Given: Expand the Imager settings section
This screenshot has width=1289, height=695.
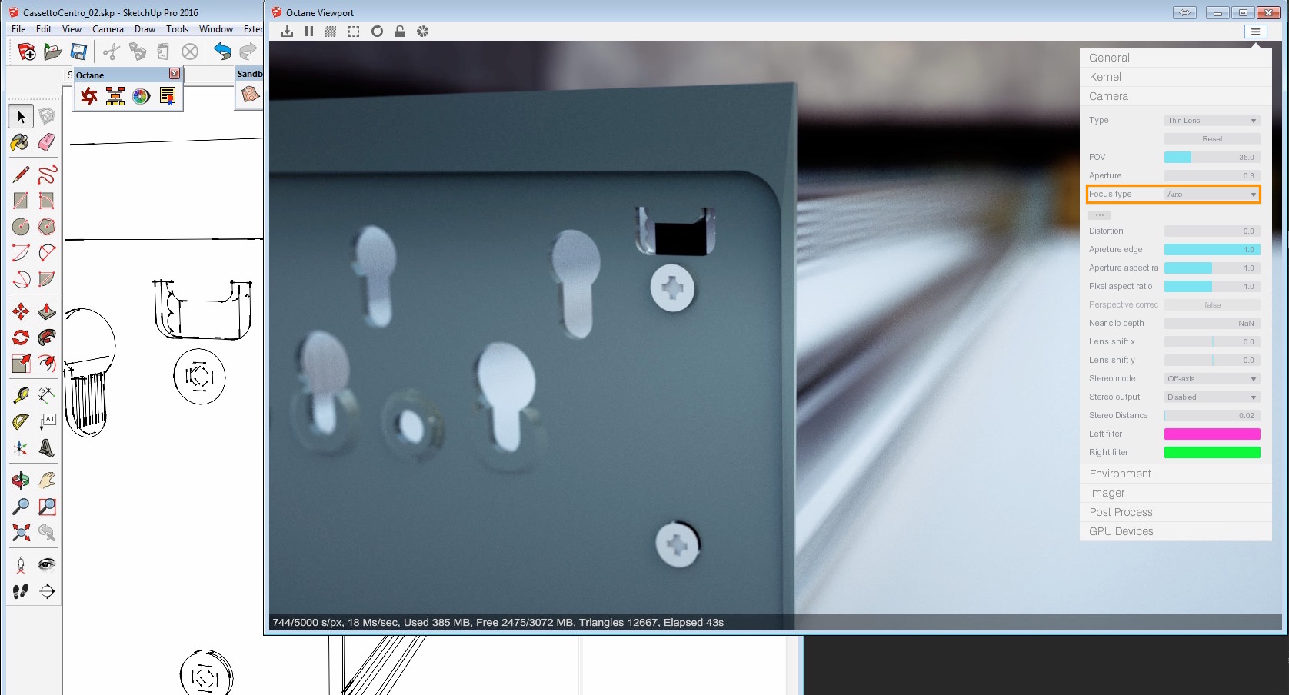Looking at the screenshot, I should pos(1175,493).
